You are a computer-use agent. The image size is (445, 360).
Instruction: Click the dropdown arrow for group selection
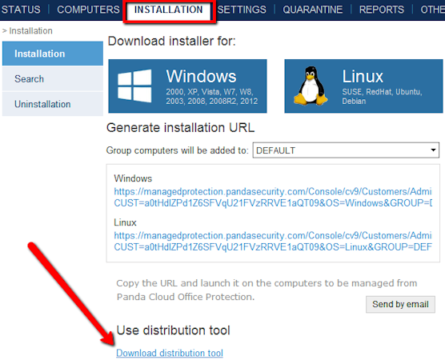click(433, 150)
